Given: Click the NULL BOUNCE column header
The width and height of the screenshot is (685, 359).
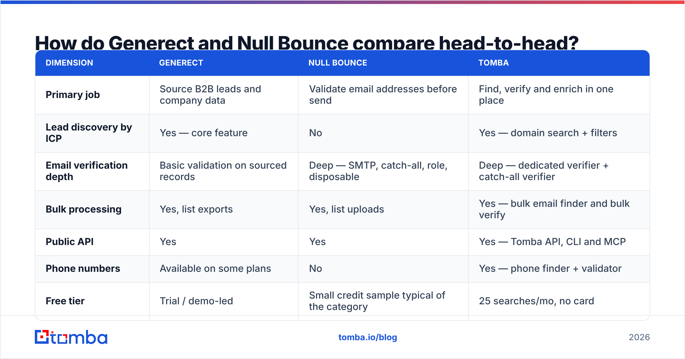Looking at the screenshot, I should click(x=338, y=63).
